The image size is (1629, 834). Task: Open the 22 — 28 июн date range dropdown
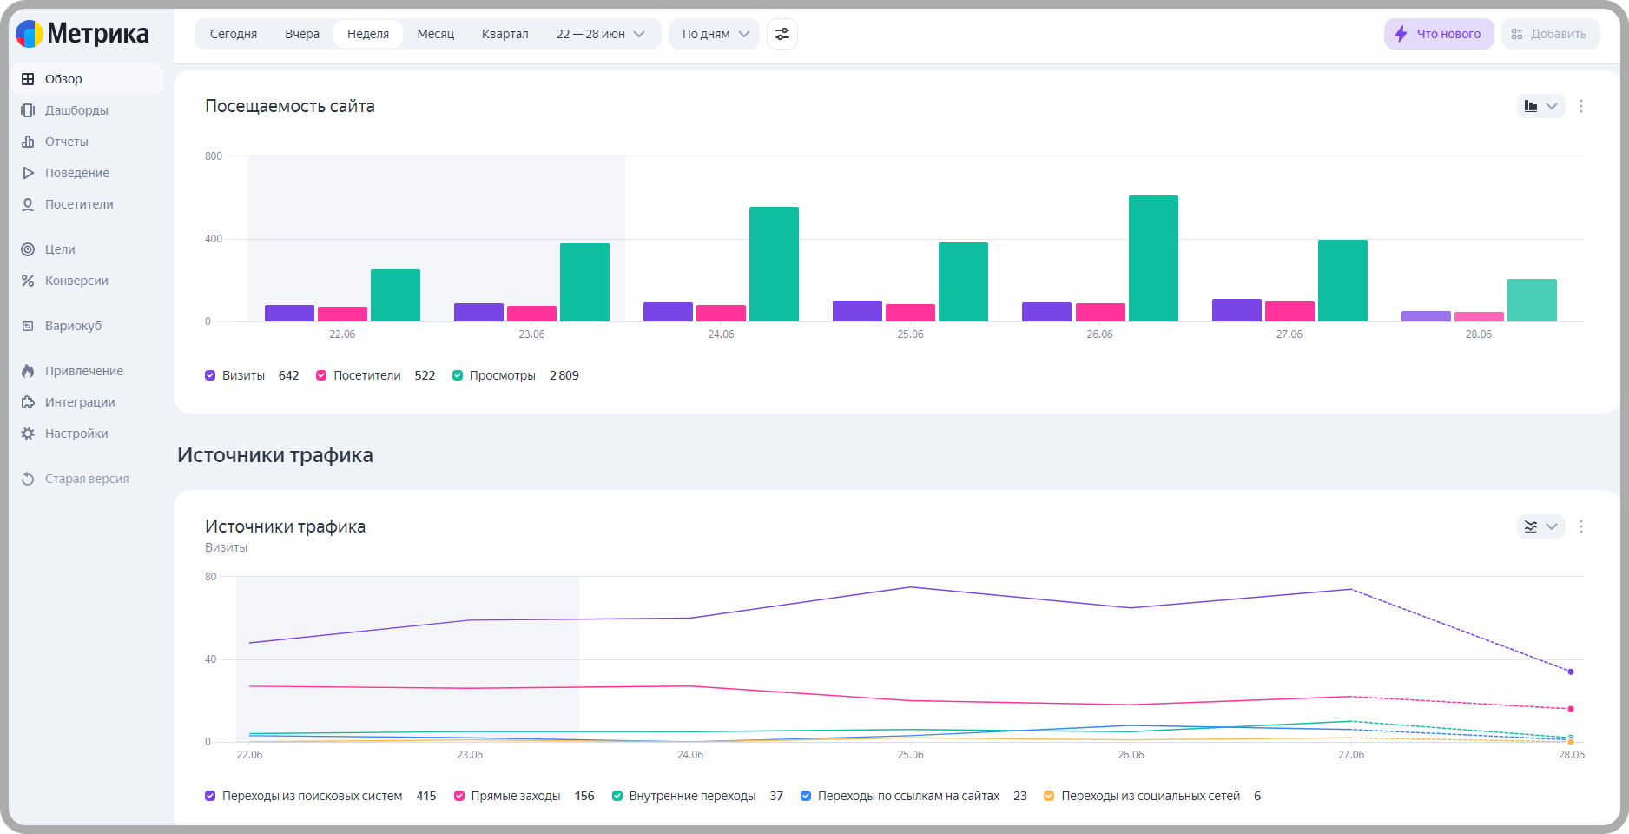click(601, 34)
